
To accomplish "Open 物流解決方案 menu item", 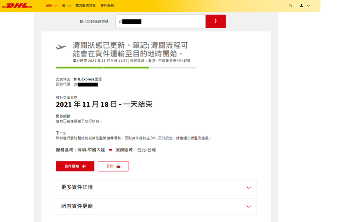I will 86,5.
